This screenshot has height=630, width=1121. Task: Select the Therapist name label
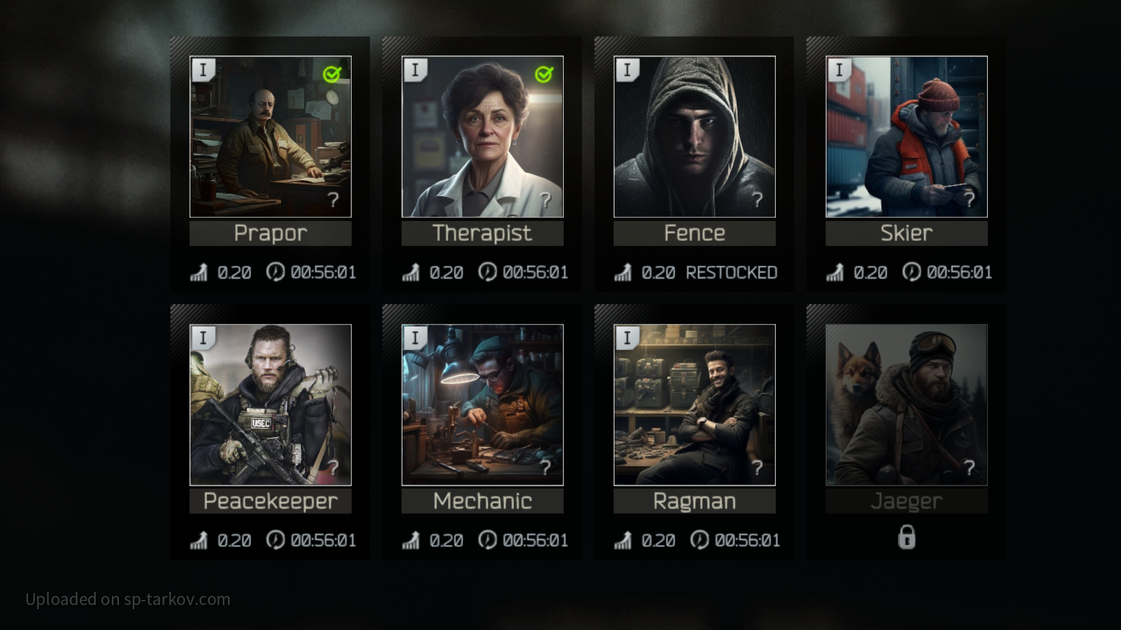coord(482,234)
